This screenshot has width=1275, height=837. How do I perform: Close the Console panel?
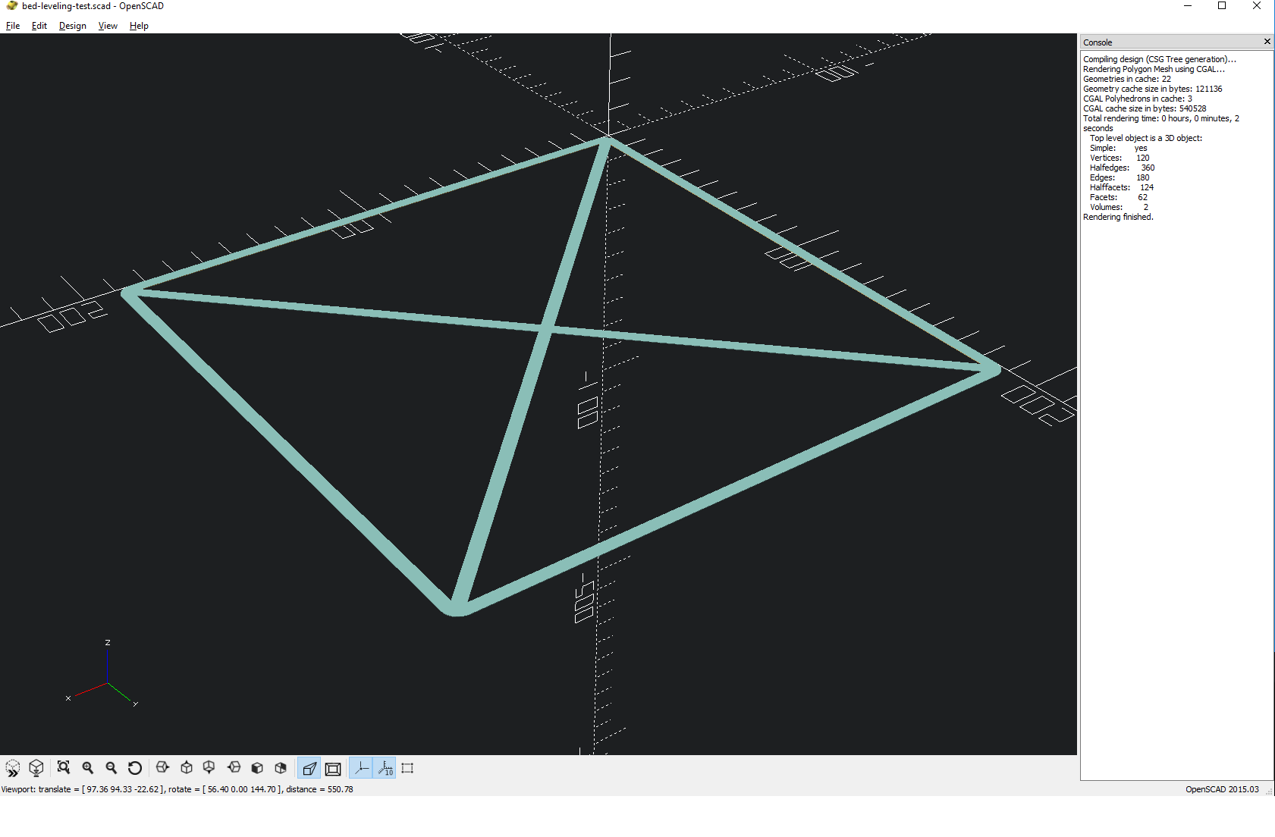(1267, 42)
